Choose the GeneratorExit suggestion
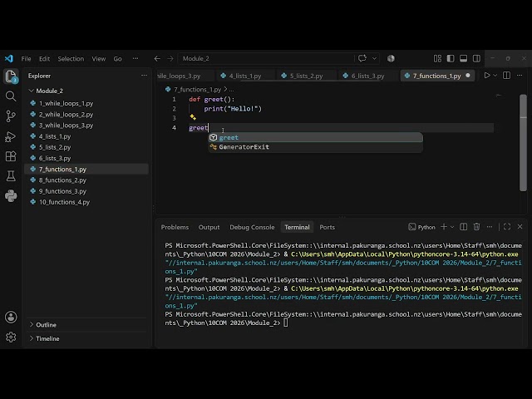Image resolution: width=532 pixels, height=399 pixels. (x=315, y=147)
